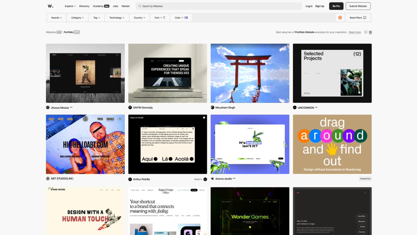Viewport: 417px width, 235px height.
Task: Switch to the compact grid view icon
Action: click(370, 32)
